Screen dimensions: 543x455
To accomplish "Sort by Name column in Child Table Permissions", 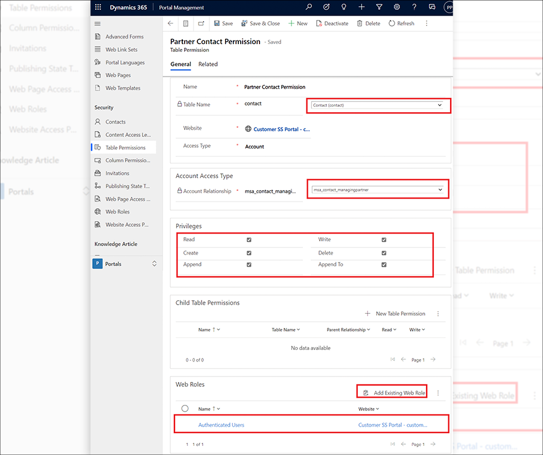I will pos(209,329).
